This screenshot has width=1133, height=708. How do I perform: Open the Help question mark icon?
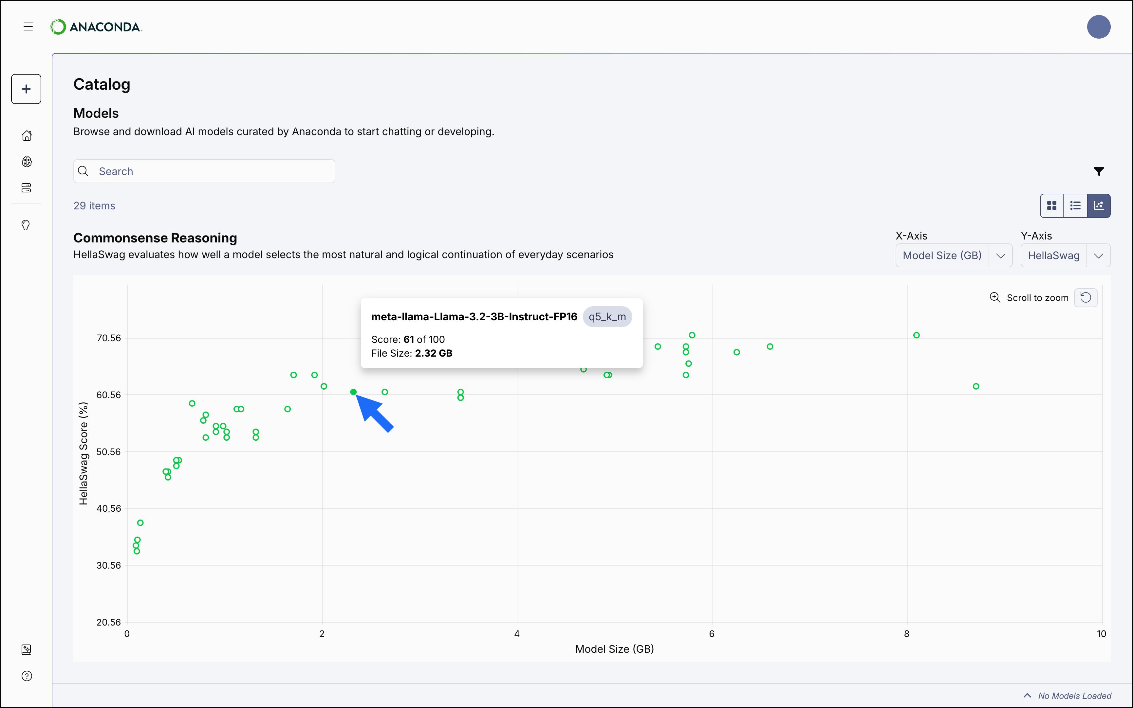[x=27, y=676]
